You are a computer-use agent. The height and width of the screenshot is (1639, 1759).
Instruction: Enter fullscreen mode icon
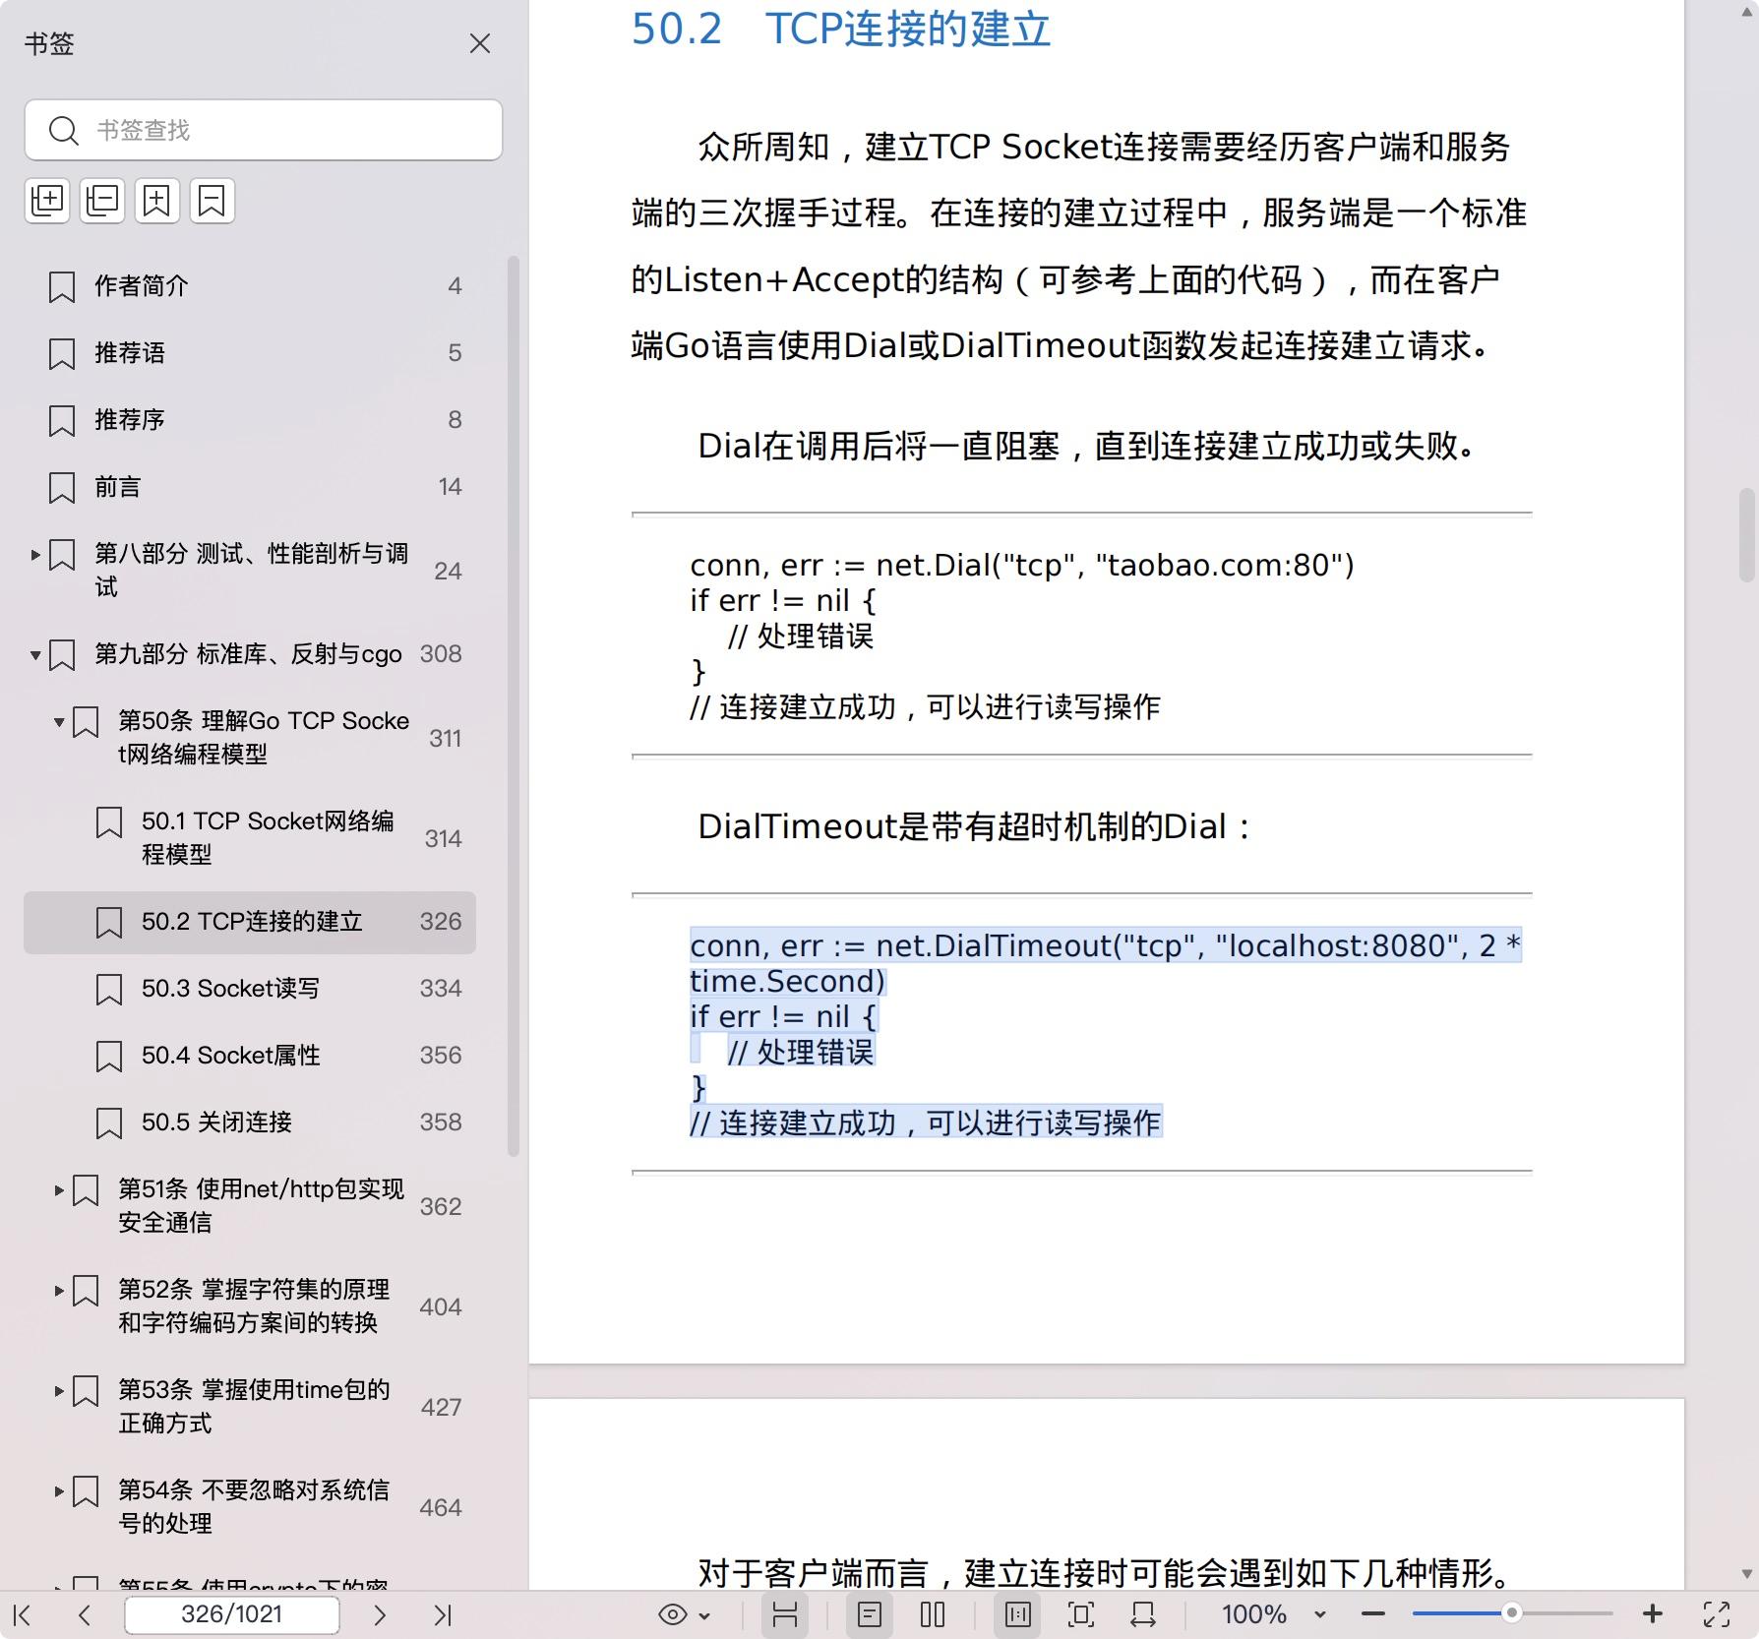[x=1717, y=1614]
